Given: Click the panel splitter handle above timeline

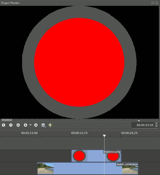Looking at the screenshot, I should 94,129.
